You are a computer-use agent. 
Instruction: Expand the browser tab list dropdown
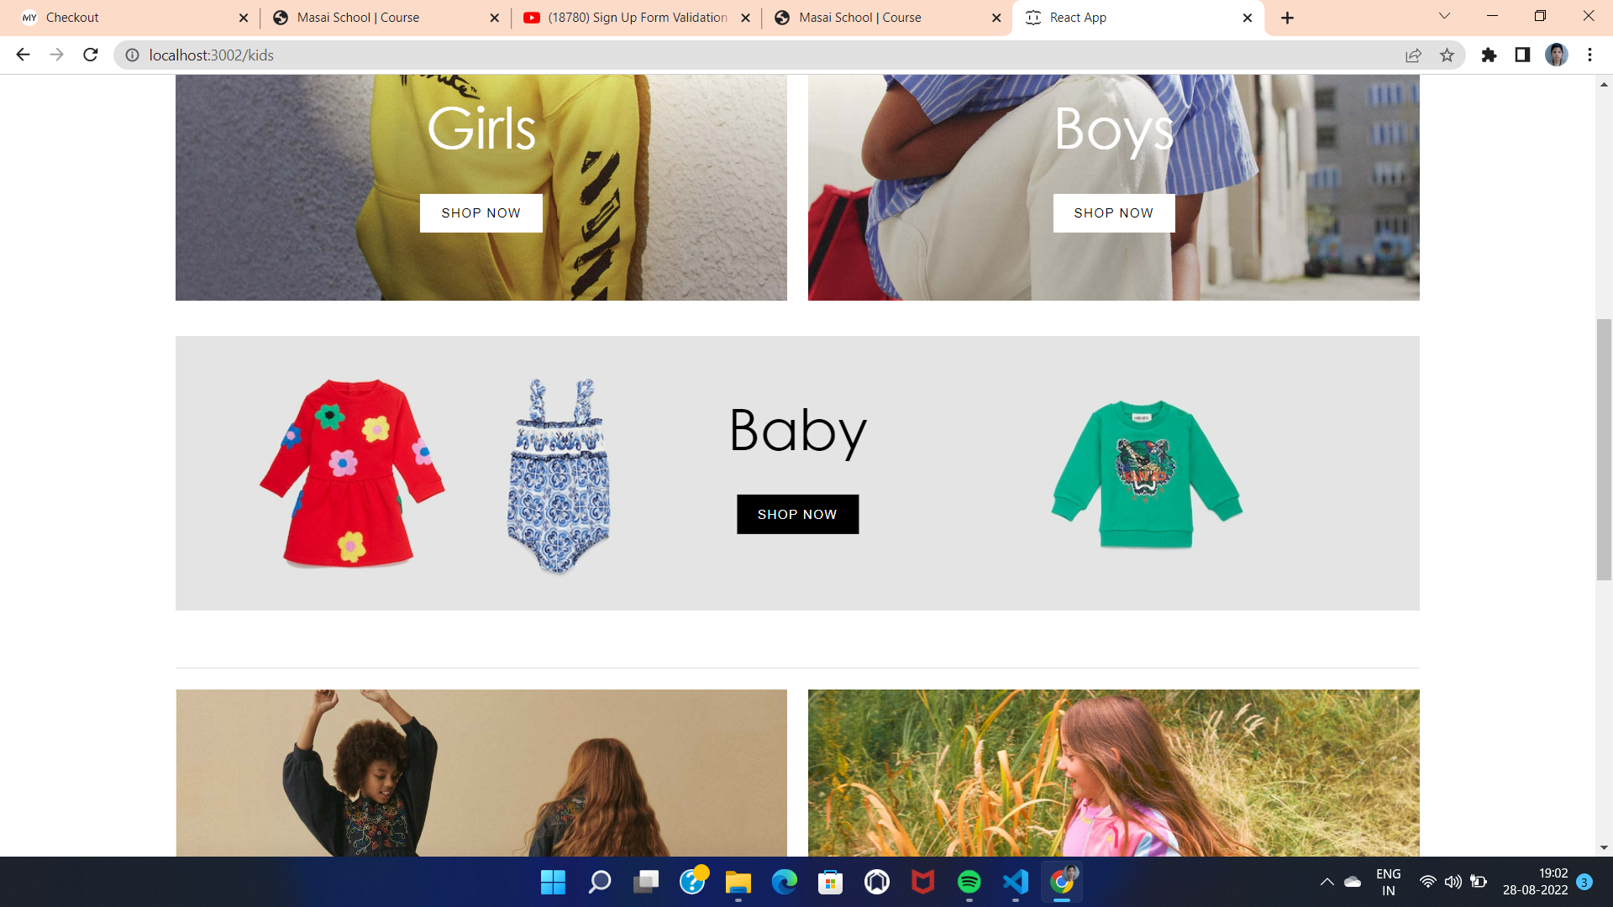pyautogui.click(x=1443, y=18)
